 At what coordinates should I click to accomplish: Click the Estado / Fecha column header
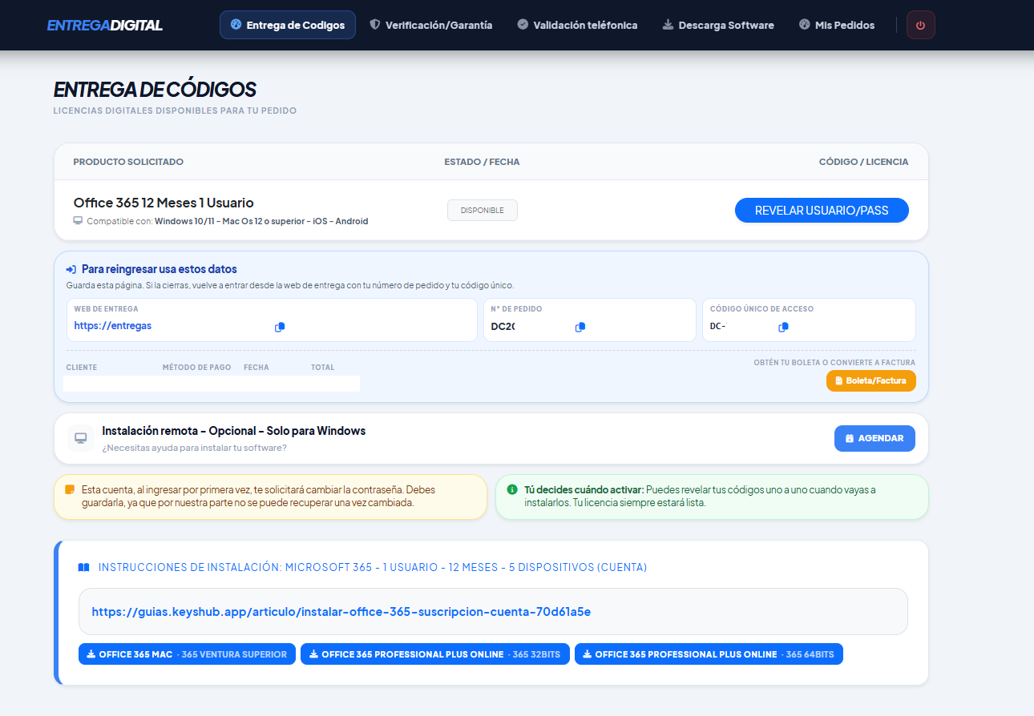coord(482,162)
